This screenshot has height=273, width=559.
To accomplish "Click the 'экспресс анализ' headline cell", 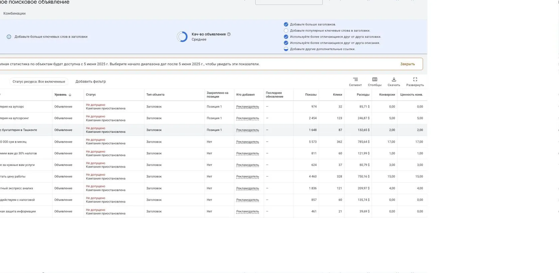I will point(26,188).
